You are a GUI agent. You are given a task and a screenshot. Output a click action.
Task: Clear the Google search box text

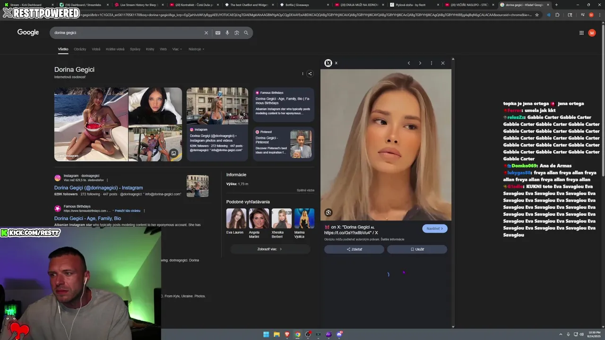tap(206, 33)
